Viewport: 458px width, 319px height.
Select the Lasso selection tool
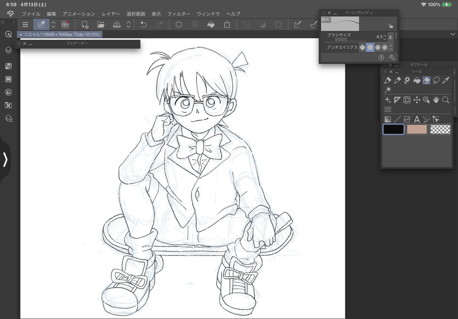pos(436,80)
